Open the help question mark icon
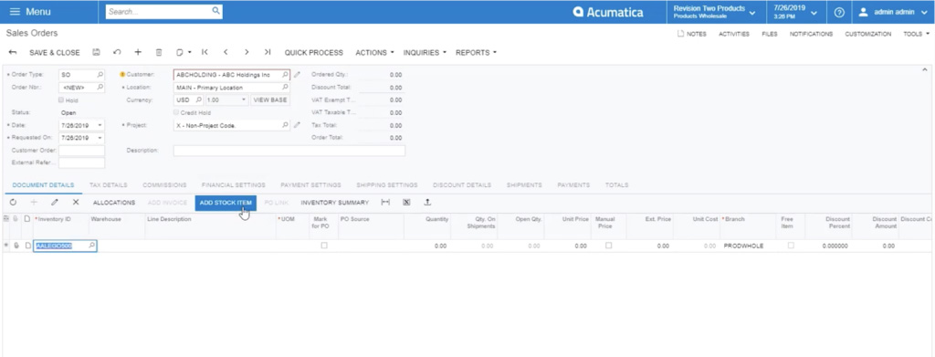935x357 pixels. [x=839, y=12]
